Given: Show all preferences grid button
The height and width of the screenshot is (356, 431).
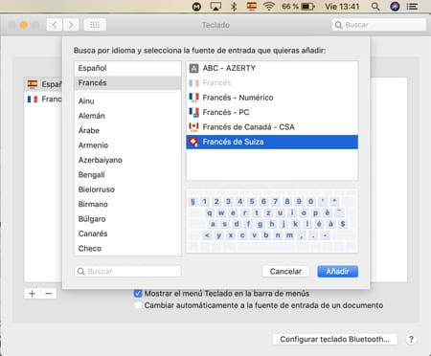Looking at the screenshot, I should 95,25.
